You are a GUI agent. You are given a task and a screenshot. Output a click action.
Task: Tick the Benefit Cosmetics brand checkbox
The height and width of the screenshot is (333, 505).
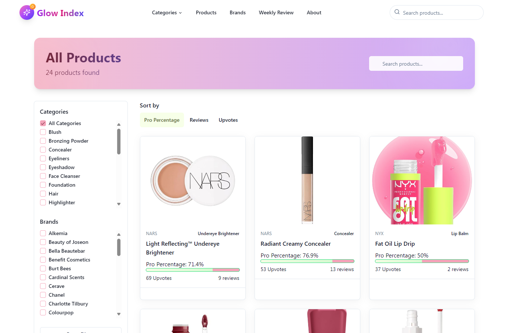click(x=43, y=260)
